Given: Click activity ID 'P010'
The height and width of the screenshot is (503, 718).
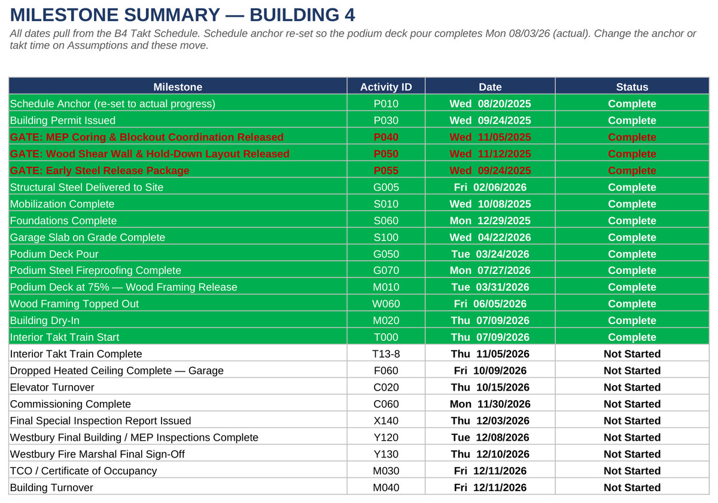Looking at the screenshot, I should [386, 103].
